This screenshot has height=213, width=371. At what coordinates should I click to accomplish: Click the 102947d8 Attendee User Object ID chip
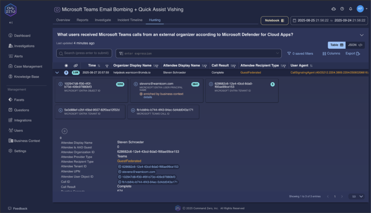[x=147, y=177]
